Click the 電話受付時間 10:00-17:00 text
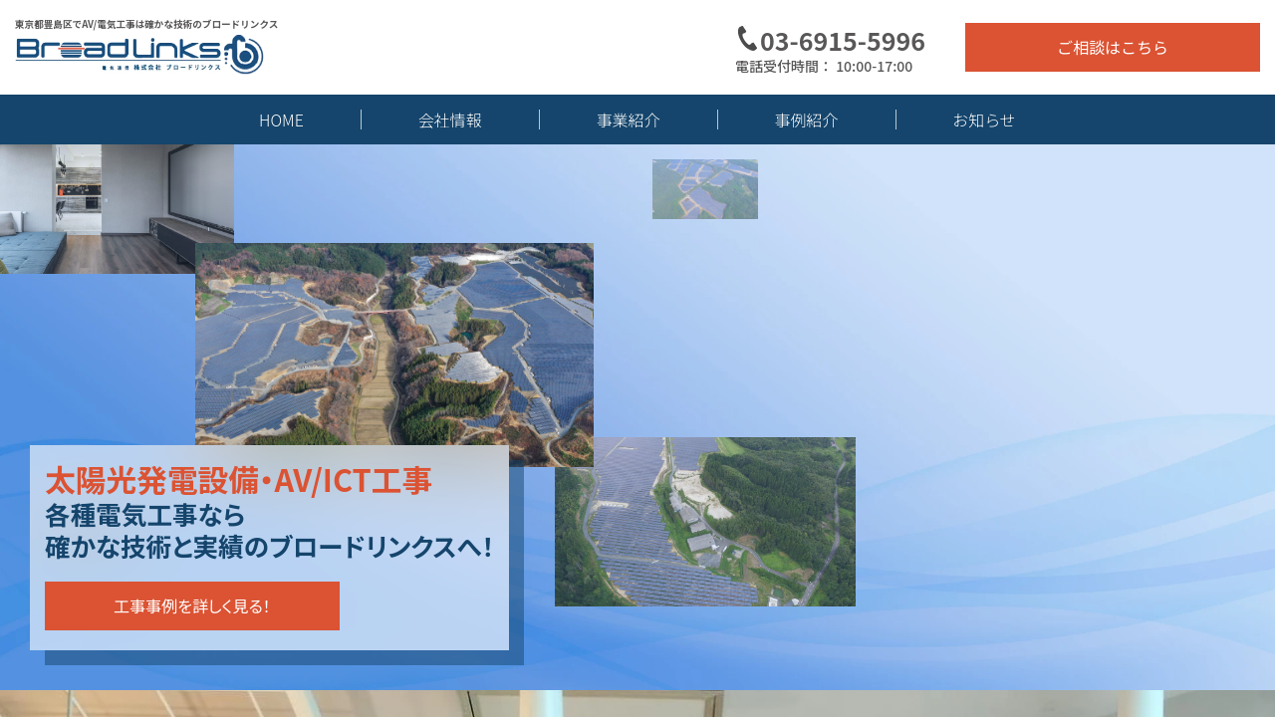1275x717 pixels. 824,67
